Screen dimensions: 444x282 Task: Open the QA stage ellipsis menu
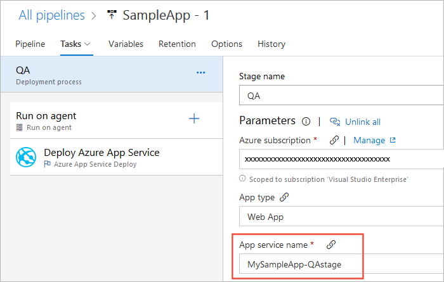201,73
